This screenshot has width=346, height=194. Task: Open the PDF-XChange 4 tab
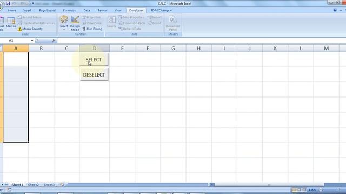coord(161,10)
